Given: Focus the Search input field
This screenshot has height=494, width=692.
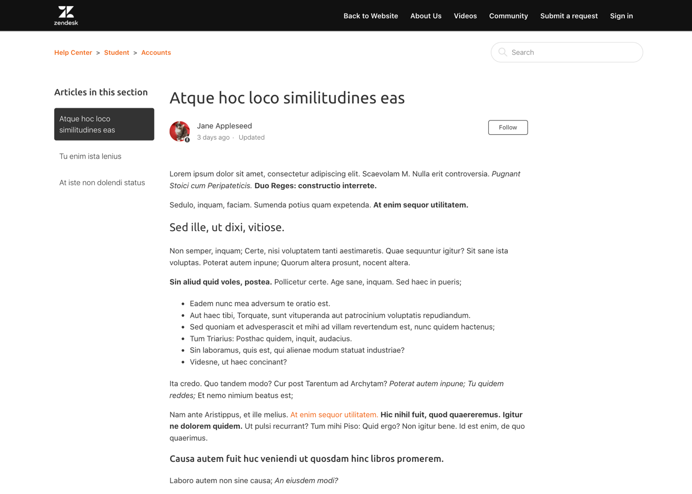Looking at the screenshot, I should [573, 52].
